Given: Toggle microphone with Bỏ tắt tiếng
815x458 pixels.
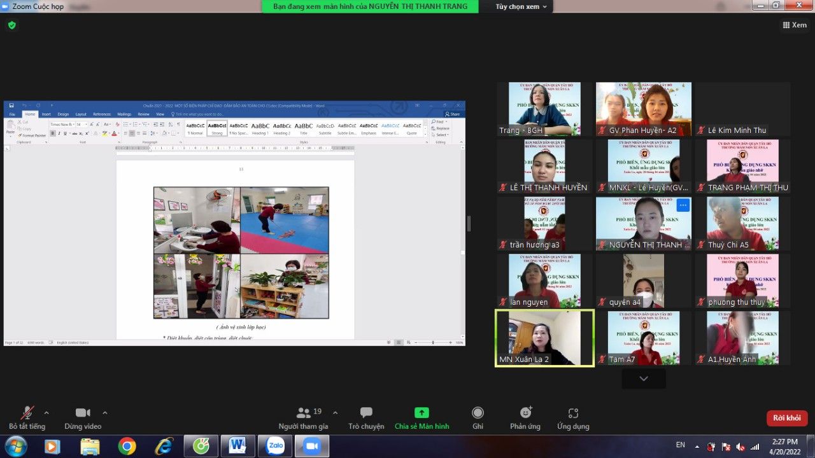Looking at the screenshot, I should [x=27, y=418].
